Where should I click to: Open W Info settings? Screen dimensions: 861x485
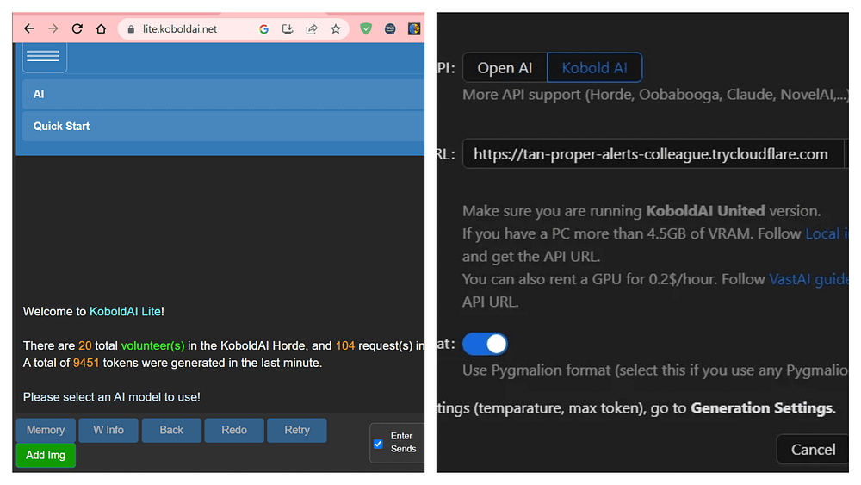(x=108, y=430)
